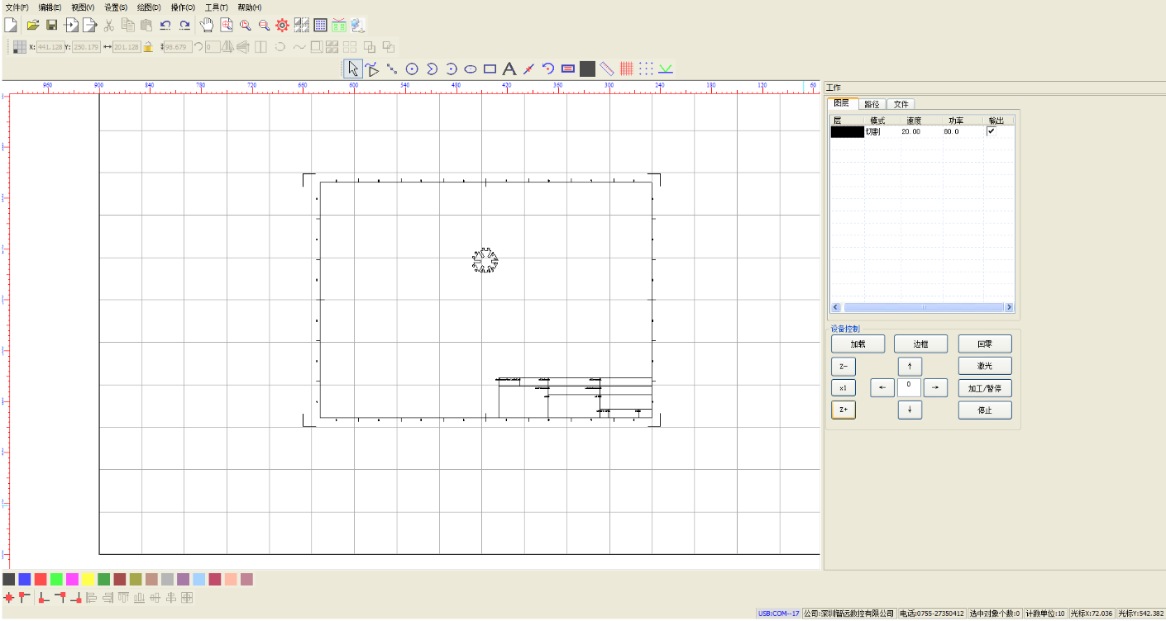Click the import file icon
Image resolution: width=1166 pixels, height=621 pixels.
(72, 25)
